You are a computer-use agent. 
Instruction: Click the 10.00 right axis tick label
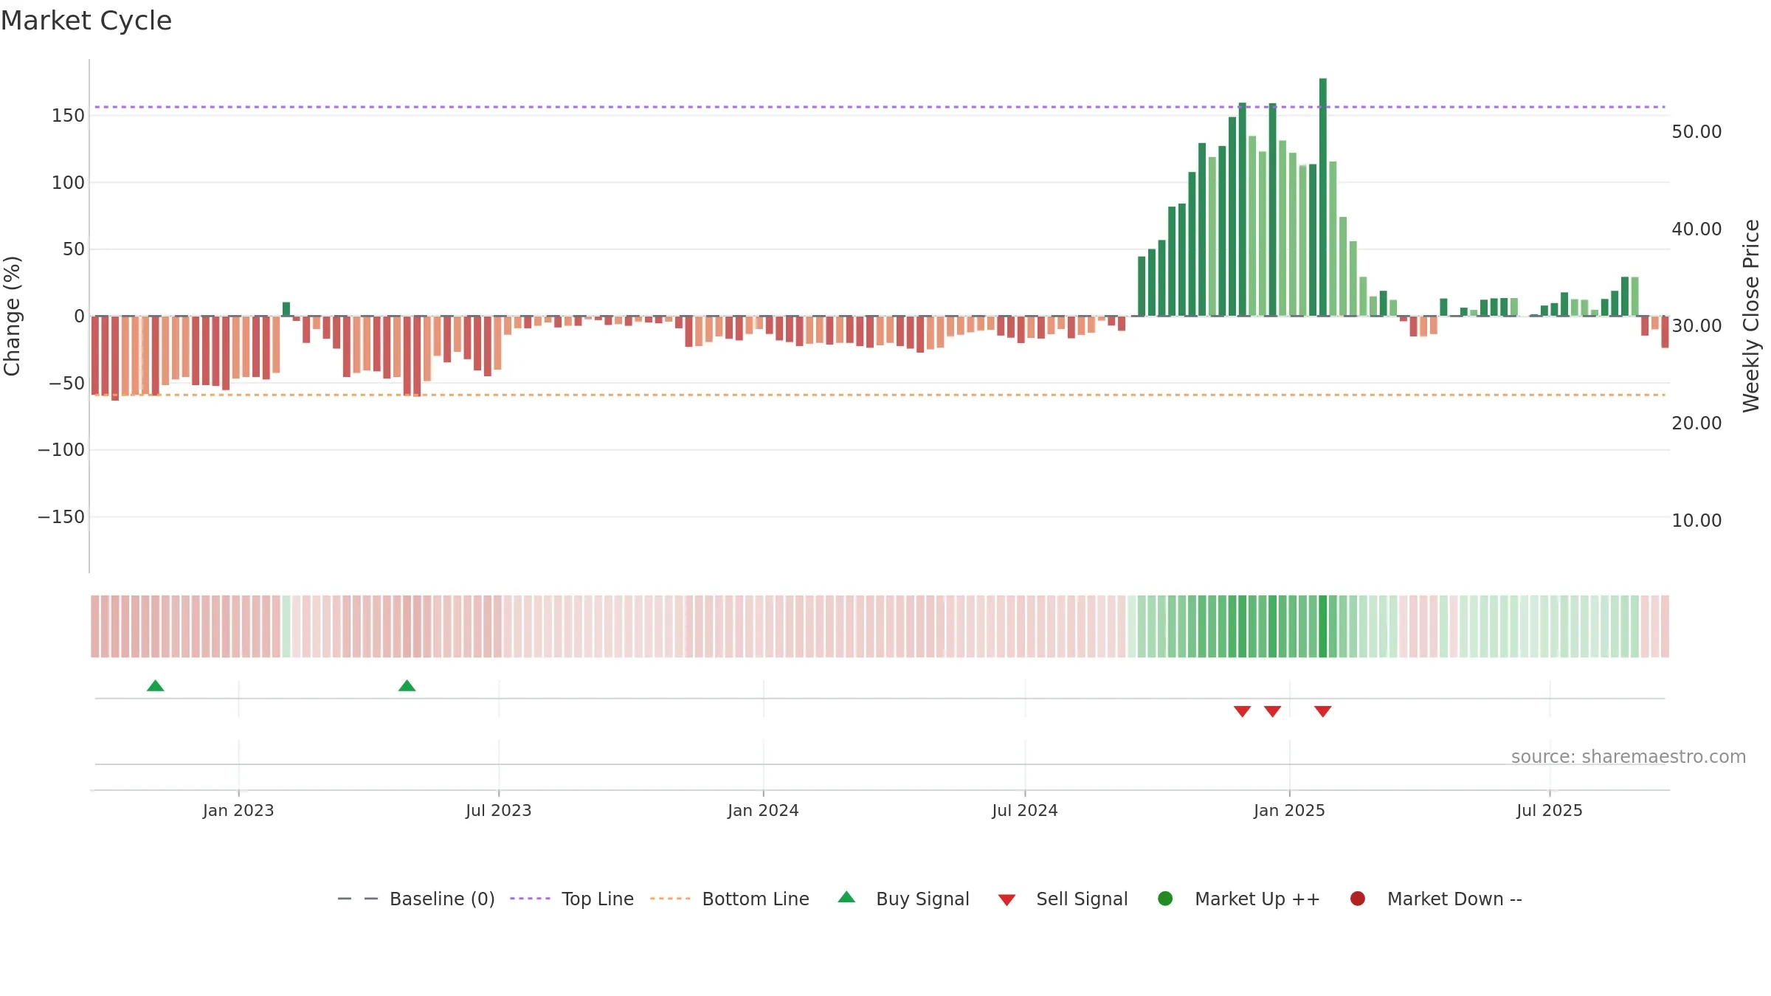1696,521
